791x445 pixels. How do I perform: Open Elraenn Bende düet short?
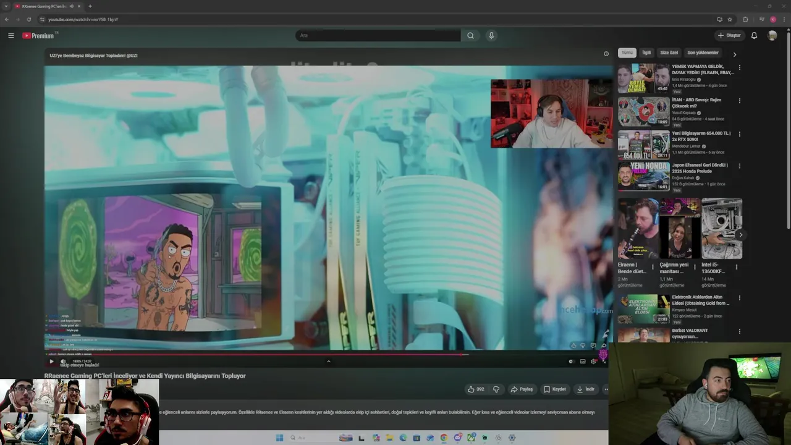tap(638, 228)
